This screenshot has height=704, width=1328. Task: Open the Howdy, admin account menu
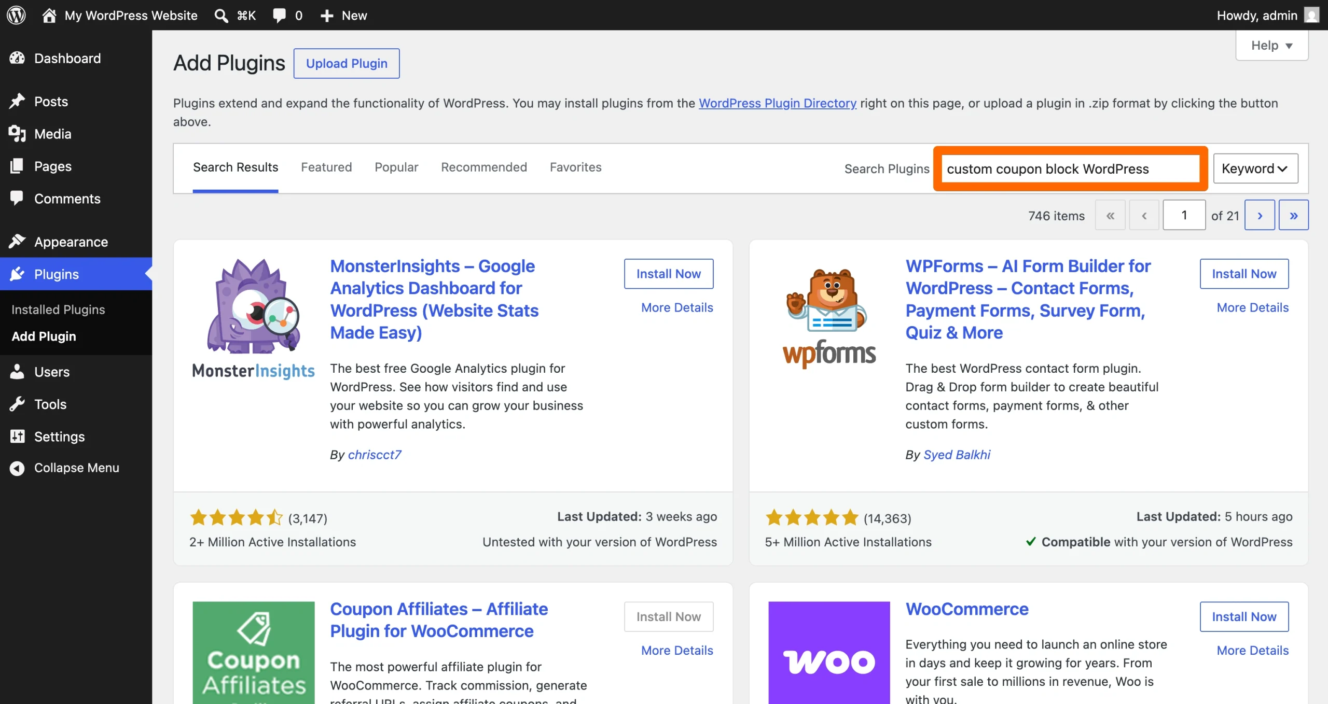[1267, 15]
